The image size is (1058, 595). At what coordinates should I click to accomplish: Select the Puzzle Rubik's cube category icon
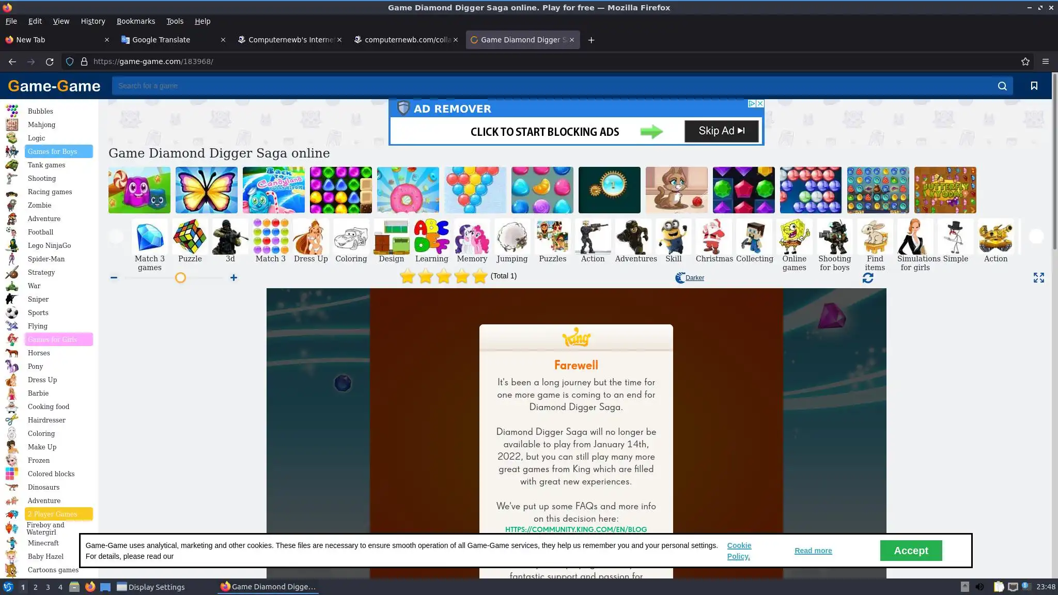tap(190, 237)
